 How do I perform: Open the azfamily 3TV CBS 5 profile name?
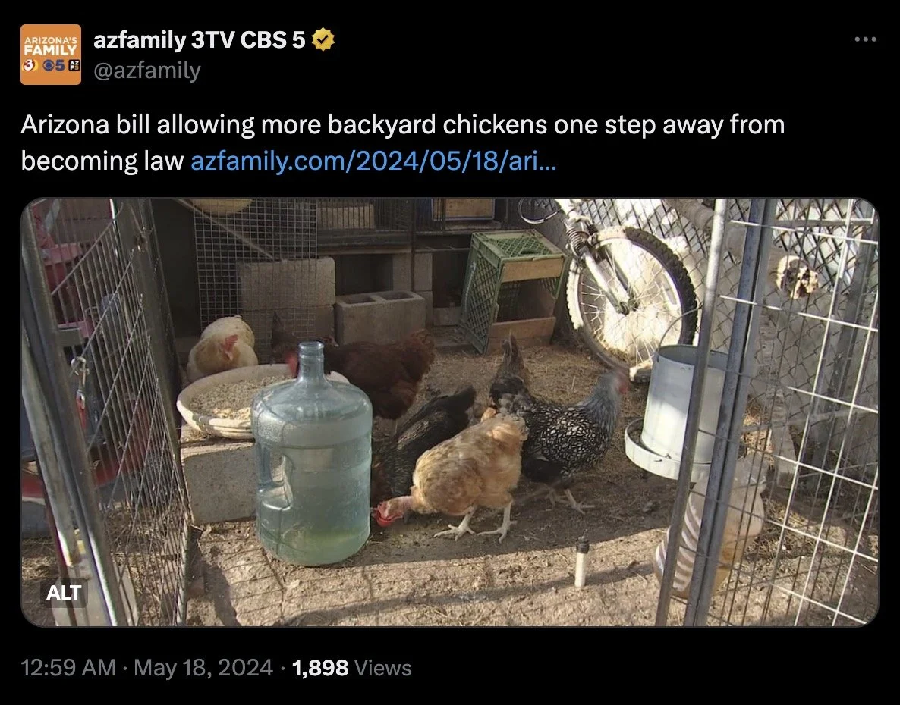[199, 39]
